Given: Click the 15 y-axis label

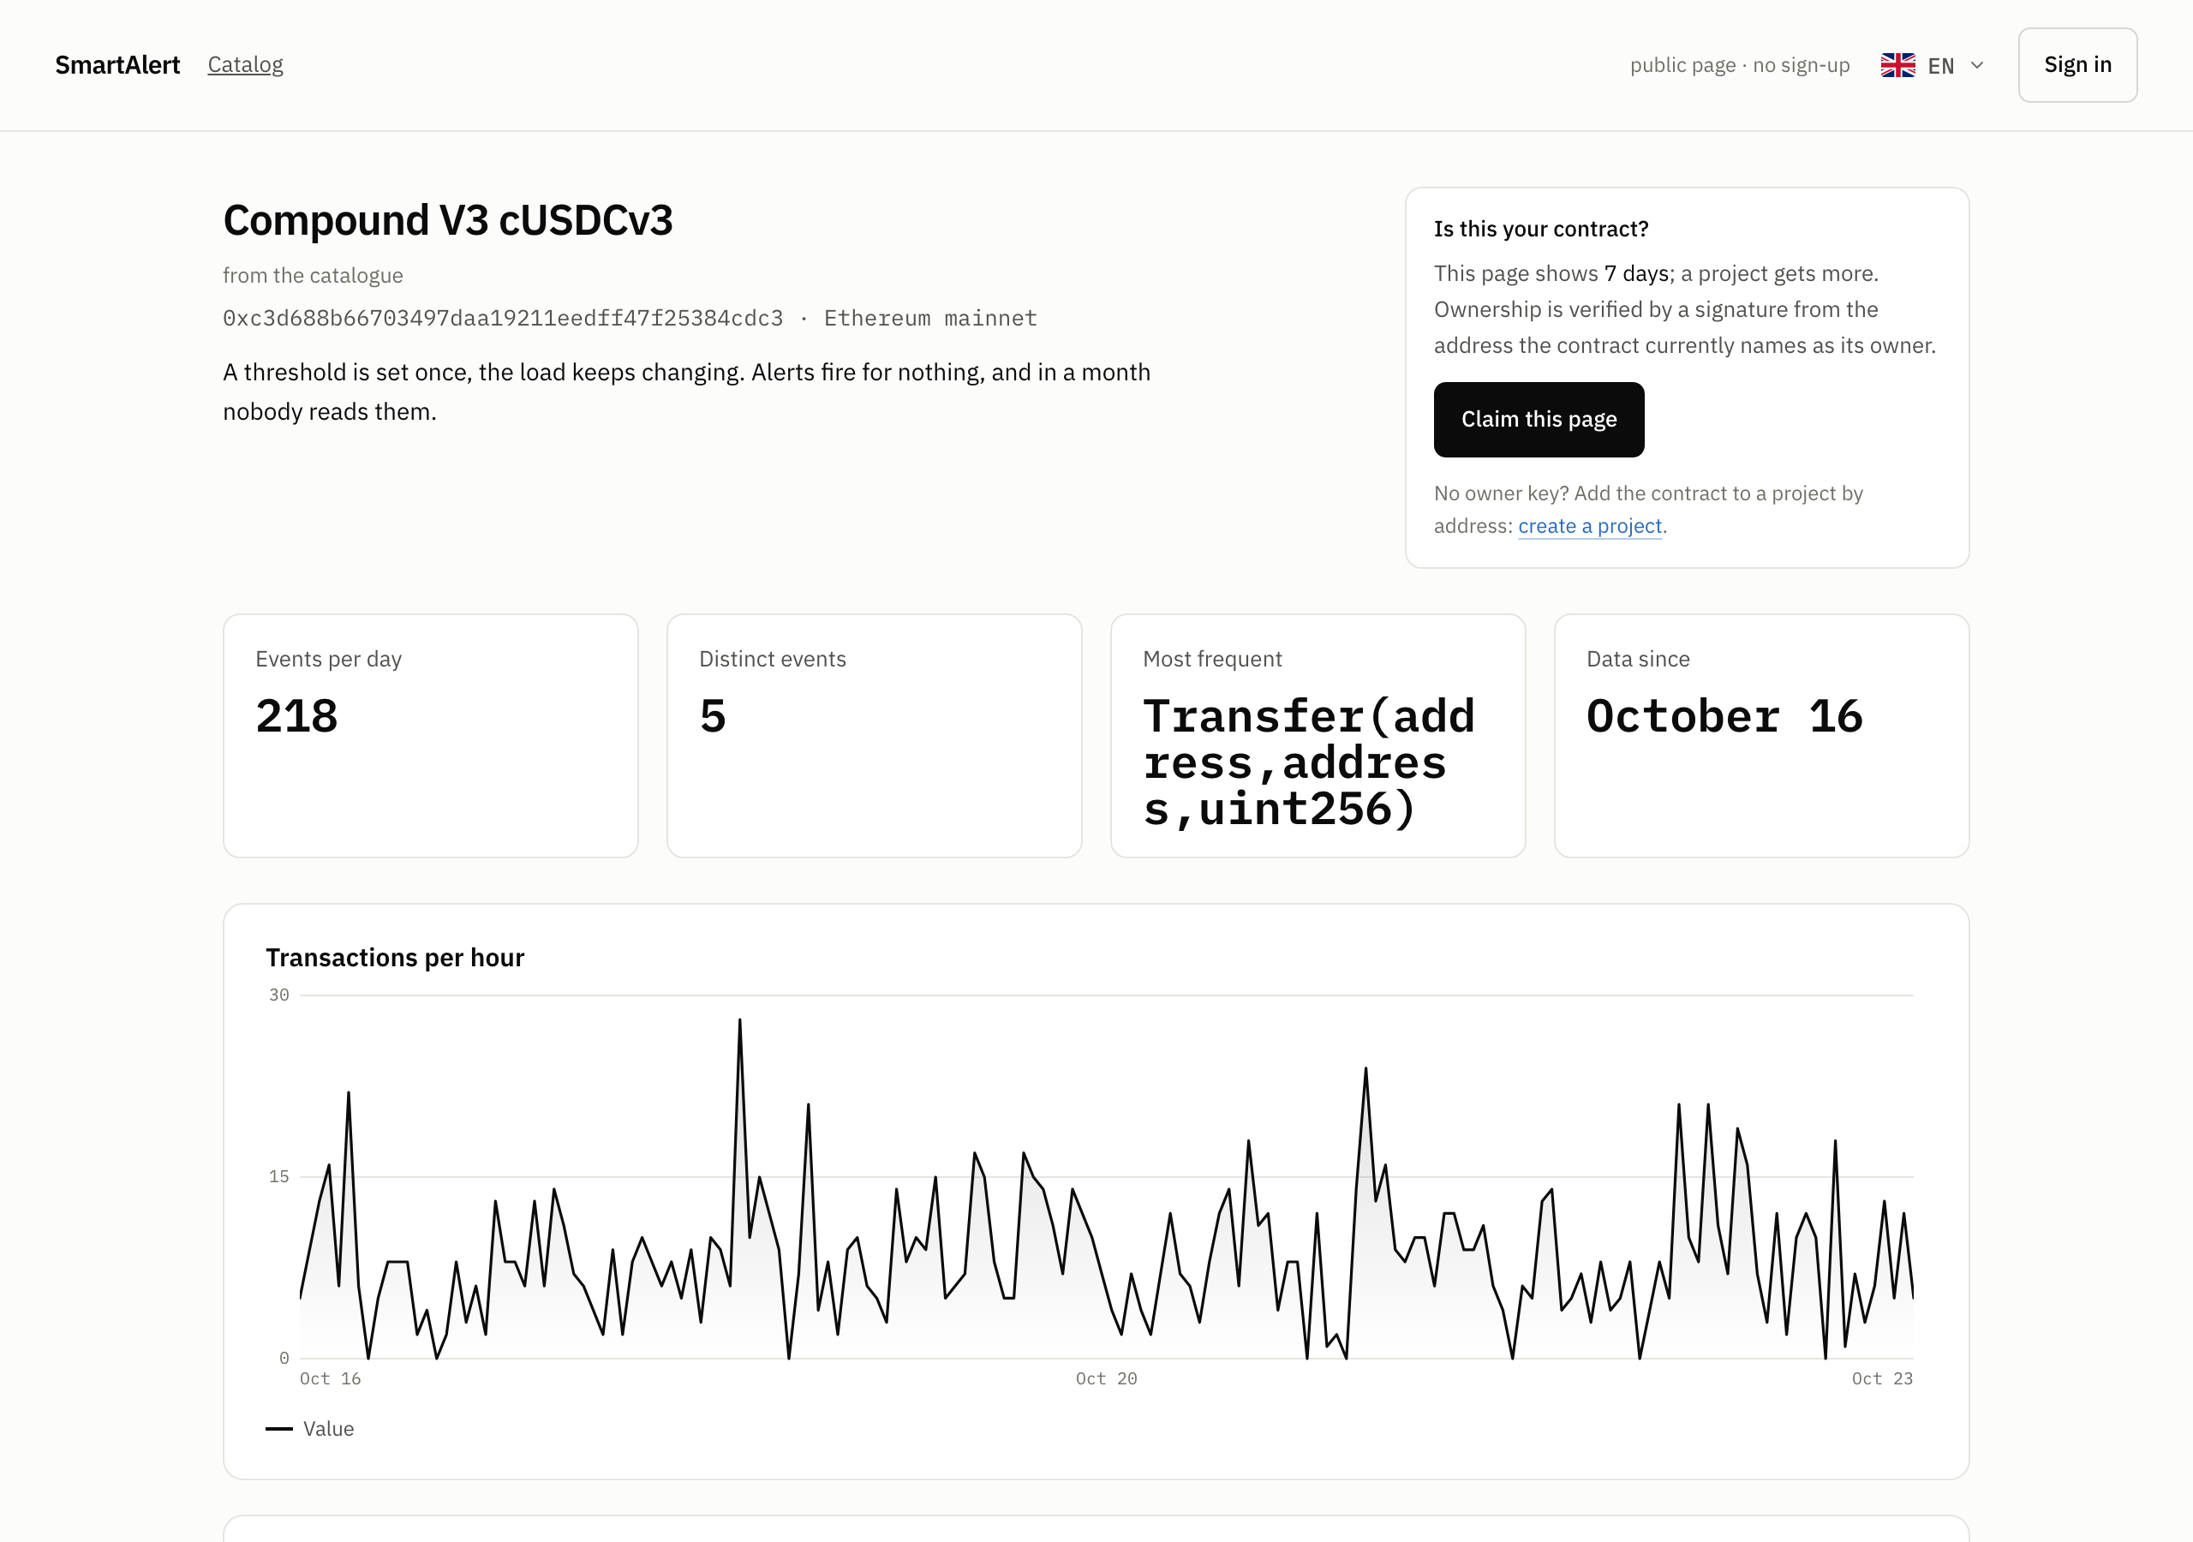Looking at the screenshot, I should pos(278,1176).
